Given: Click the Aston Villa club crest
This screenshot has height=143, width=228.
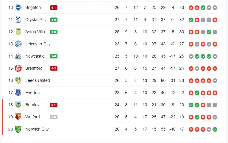Looking at the screenshot, I should pyautogui.click(x=18, y=32).
